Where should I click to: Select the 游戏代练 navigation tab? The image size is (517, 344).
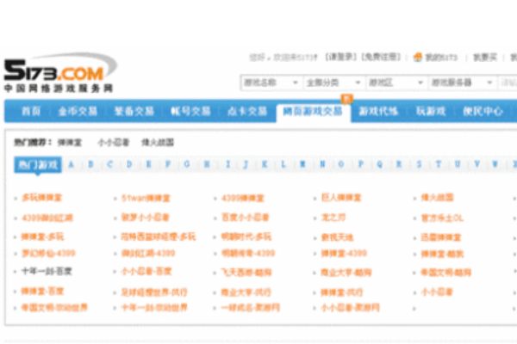378,111
